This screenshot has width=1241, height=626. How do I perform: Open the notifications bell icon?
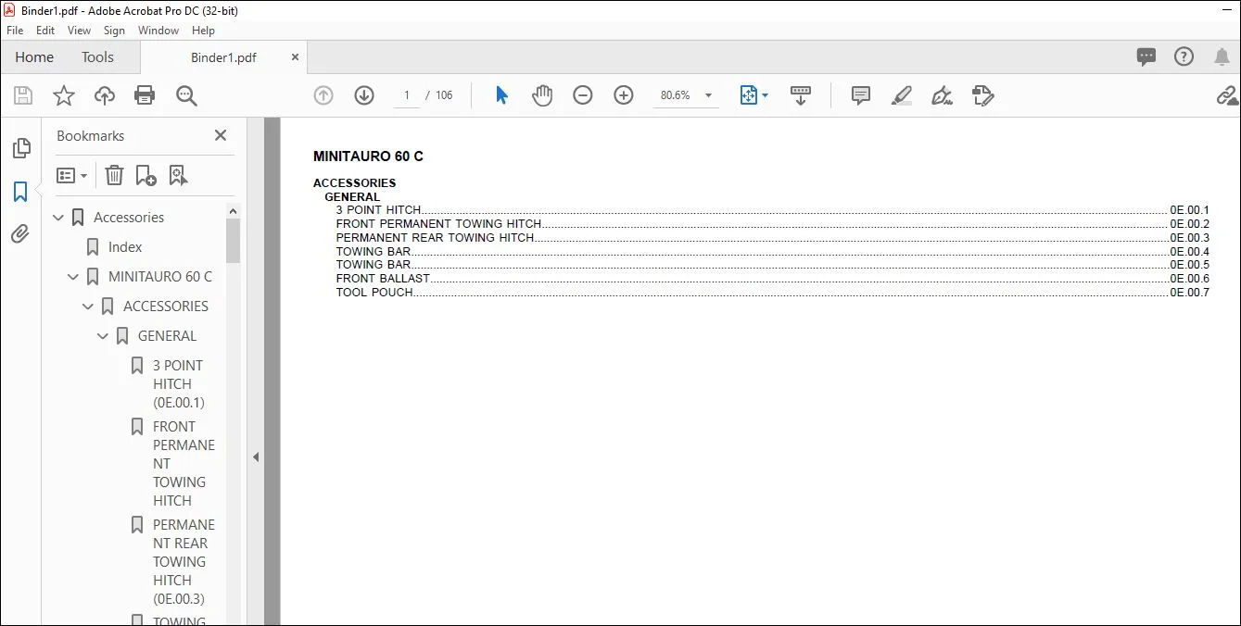(1222, 57)
